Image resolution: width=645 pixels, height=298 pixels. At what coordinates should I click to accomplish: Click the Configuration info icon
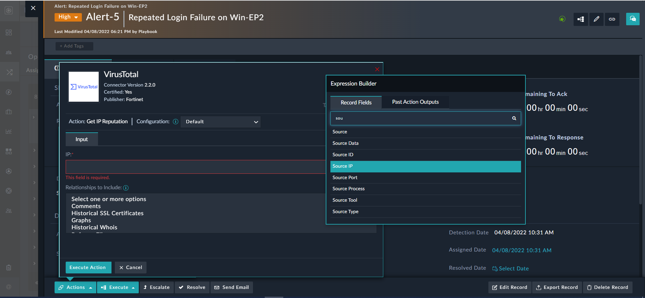pos(175,122)
